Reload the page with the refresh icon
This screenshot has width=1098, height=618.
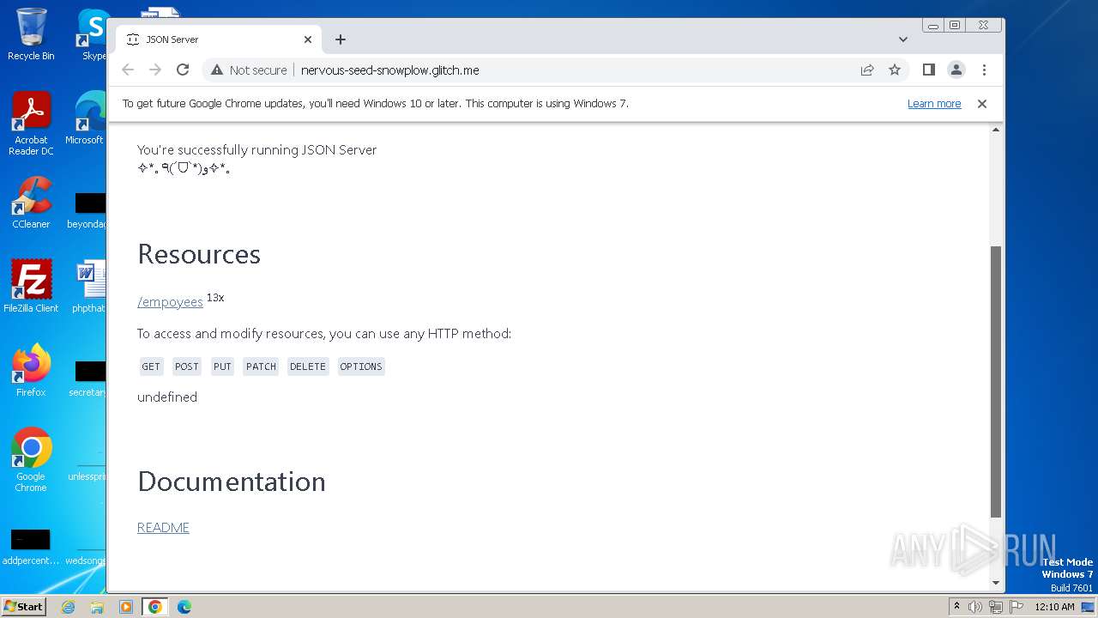[183, 70]
